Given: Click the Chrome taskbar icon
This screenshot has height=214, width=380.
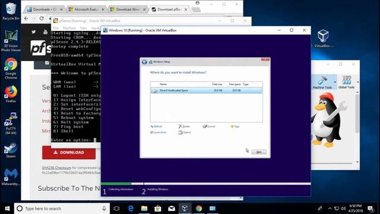Looking at the screenshot, I should click(199, 209).
